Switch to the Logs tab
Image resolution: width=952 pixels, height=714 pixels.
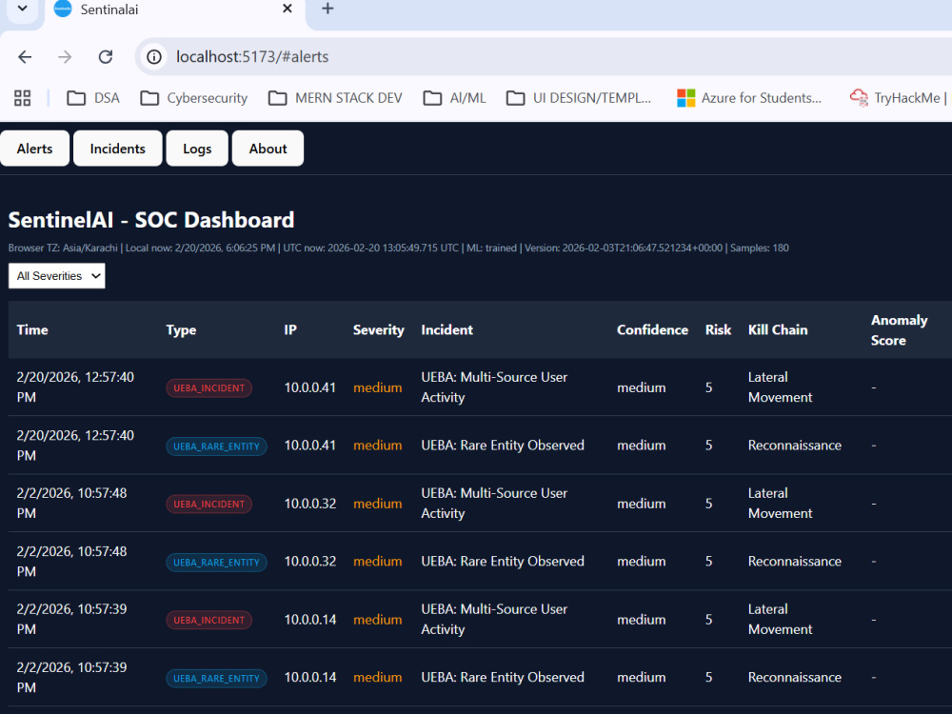click(197, 149)
